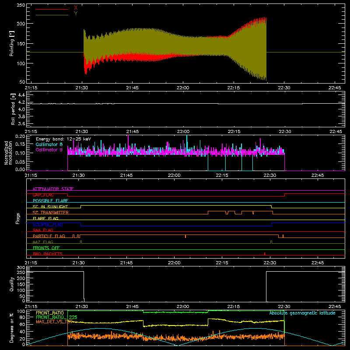The height and width of the screenshot is (350, 350).
Task: Click the BAD_PACKETS red spike marker
Action: [265, 254]
